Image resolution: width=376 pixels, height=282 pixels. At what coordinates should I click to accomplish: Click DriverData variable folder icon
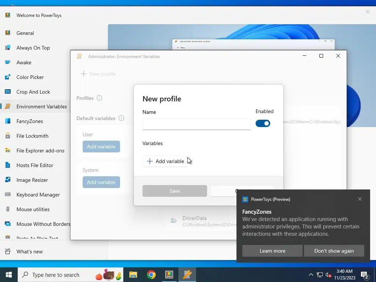pyautogui.click(x=174, y=221)
